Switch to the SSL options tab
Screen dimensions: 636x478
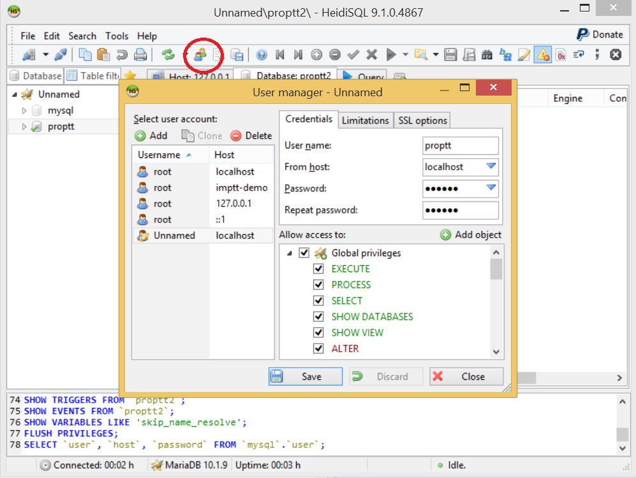422,120
